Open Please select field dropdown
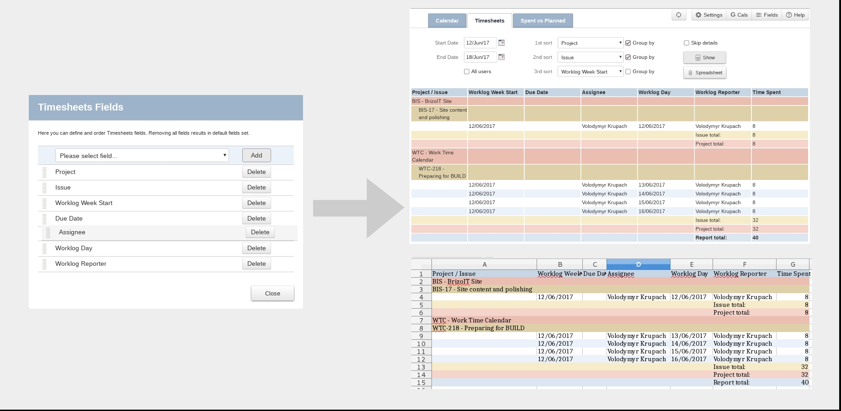The image size is (841, 411). click(142, 155)
